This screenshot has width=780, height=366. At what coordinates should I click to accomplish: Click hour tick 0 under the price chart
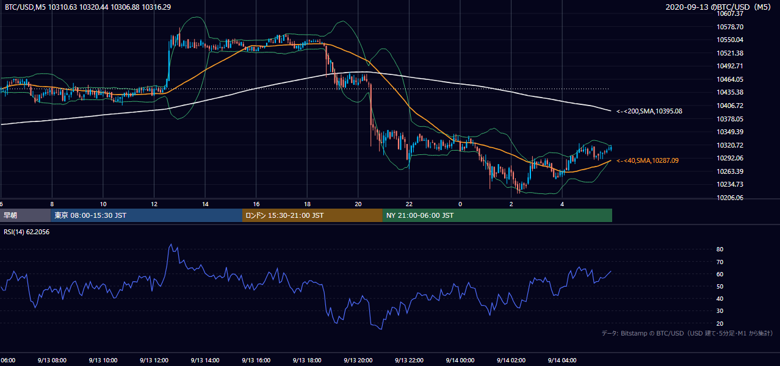[460, 204]
